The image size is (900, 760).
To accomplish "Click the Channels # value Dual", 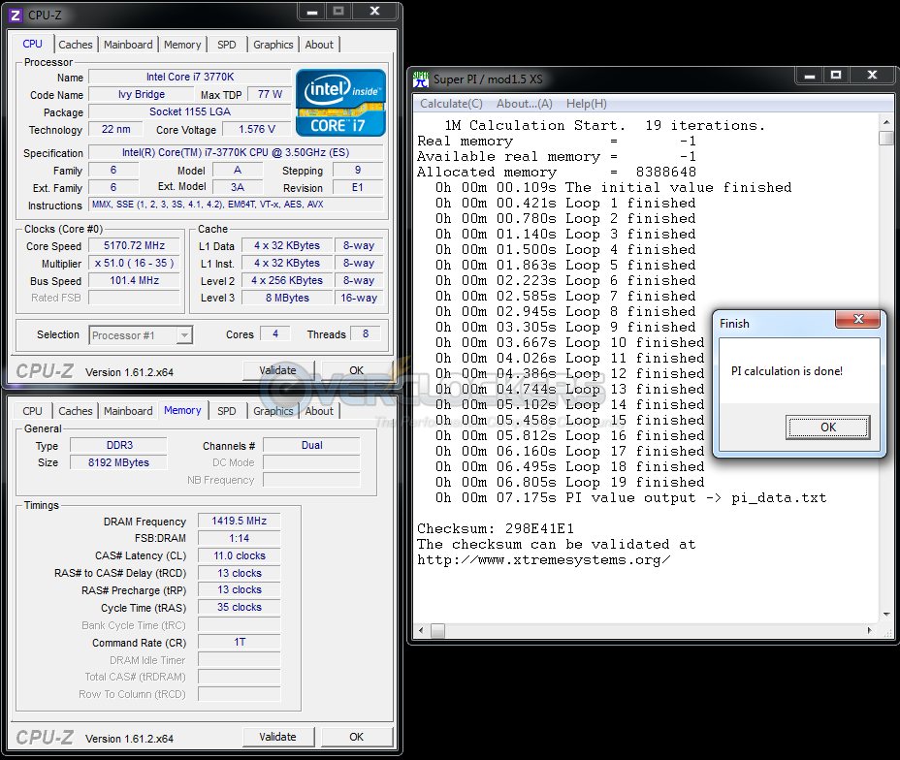I will pyautogui.click(x=311, y=445).
